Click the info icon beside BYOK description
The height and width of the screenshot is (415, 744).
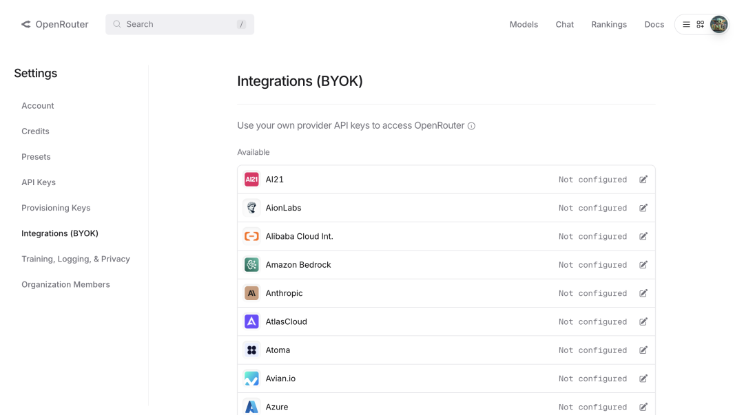(x=471, y=126)
